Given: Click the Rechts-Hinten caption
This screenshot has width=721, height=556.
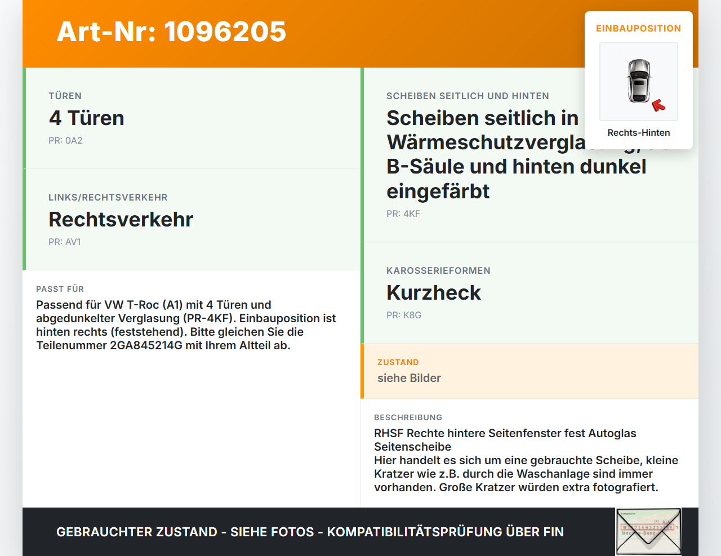Looking at the screenshot, I should click(x=639, y=132).
